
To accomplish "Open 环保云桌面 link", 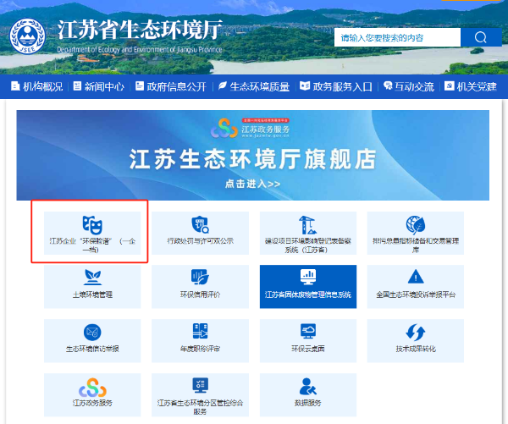I will pyautogui.click(x=308, y=341).
